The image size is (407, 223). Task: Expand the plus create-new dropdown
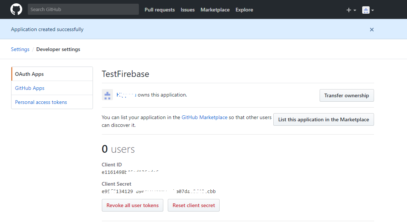click(351, 10)
